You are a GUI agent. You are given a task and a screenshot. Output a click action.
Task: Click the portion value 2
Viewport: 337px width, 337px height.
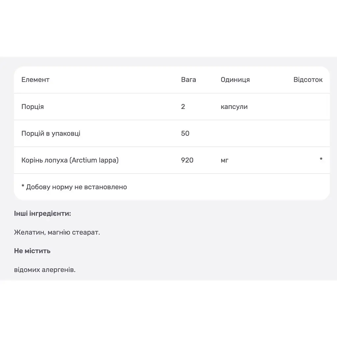[183, 107]
